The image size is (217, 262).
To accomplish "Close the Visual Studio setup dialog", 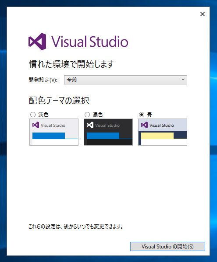I will tap(203, 14).
